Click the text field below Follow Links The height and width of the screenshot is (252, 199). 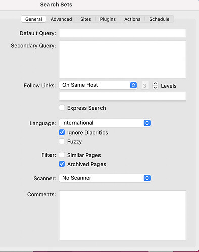(x=122, y=96)
